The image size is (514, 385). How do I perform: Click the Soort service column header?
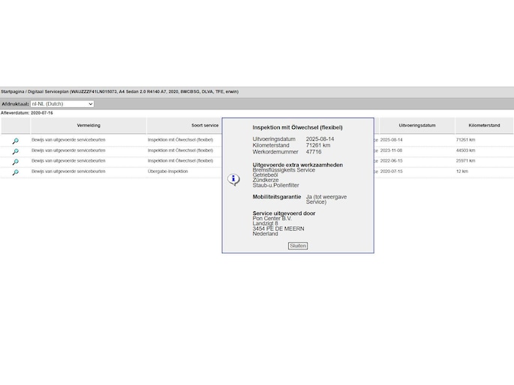tap(204, 126)
